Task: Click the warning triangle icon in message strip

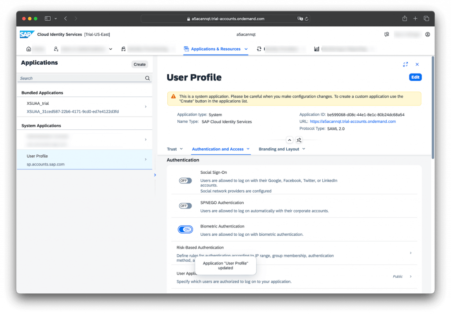Action: (x=174, y=97)
